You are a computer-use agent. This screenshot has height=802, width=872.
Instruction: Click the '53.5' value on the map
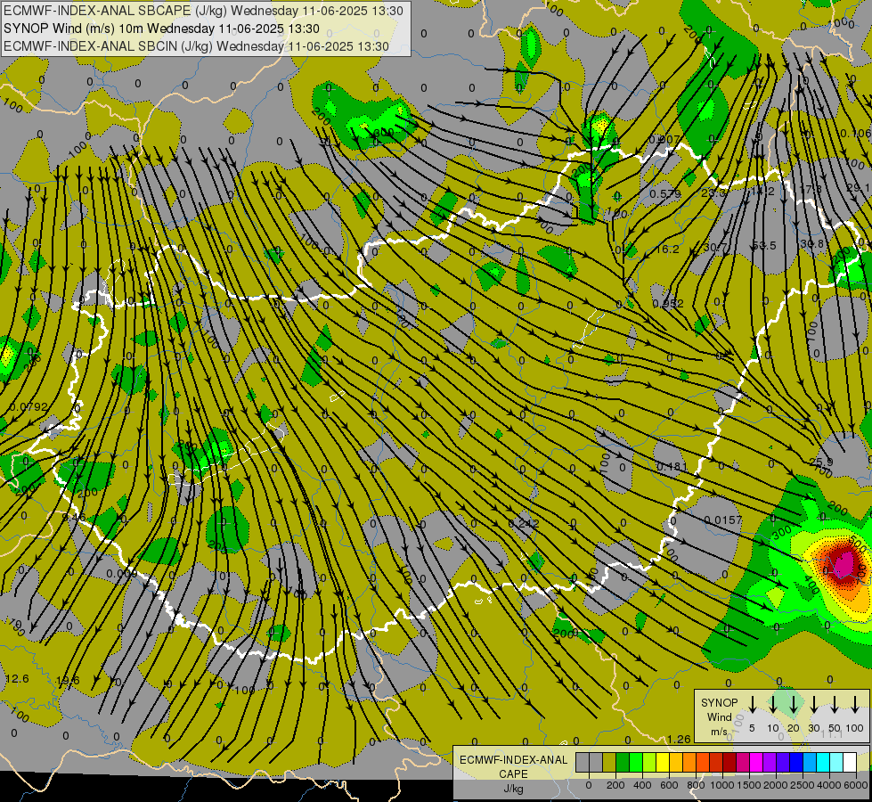coord(764,246)
